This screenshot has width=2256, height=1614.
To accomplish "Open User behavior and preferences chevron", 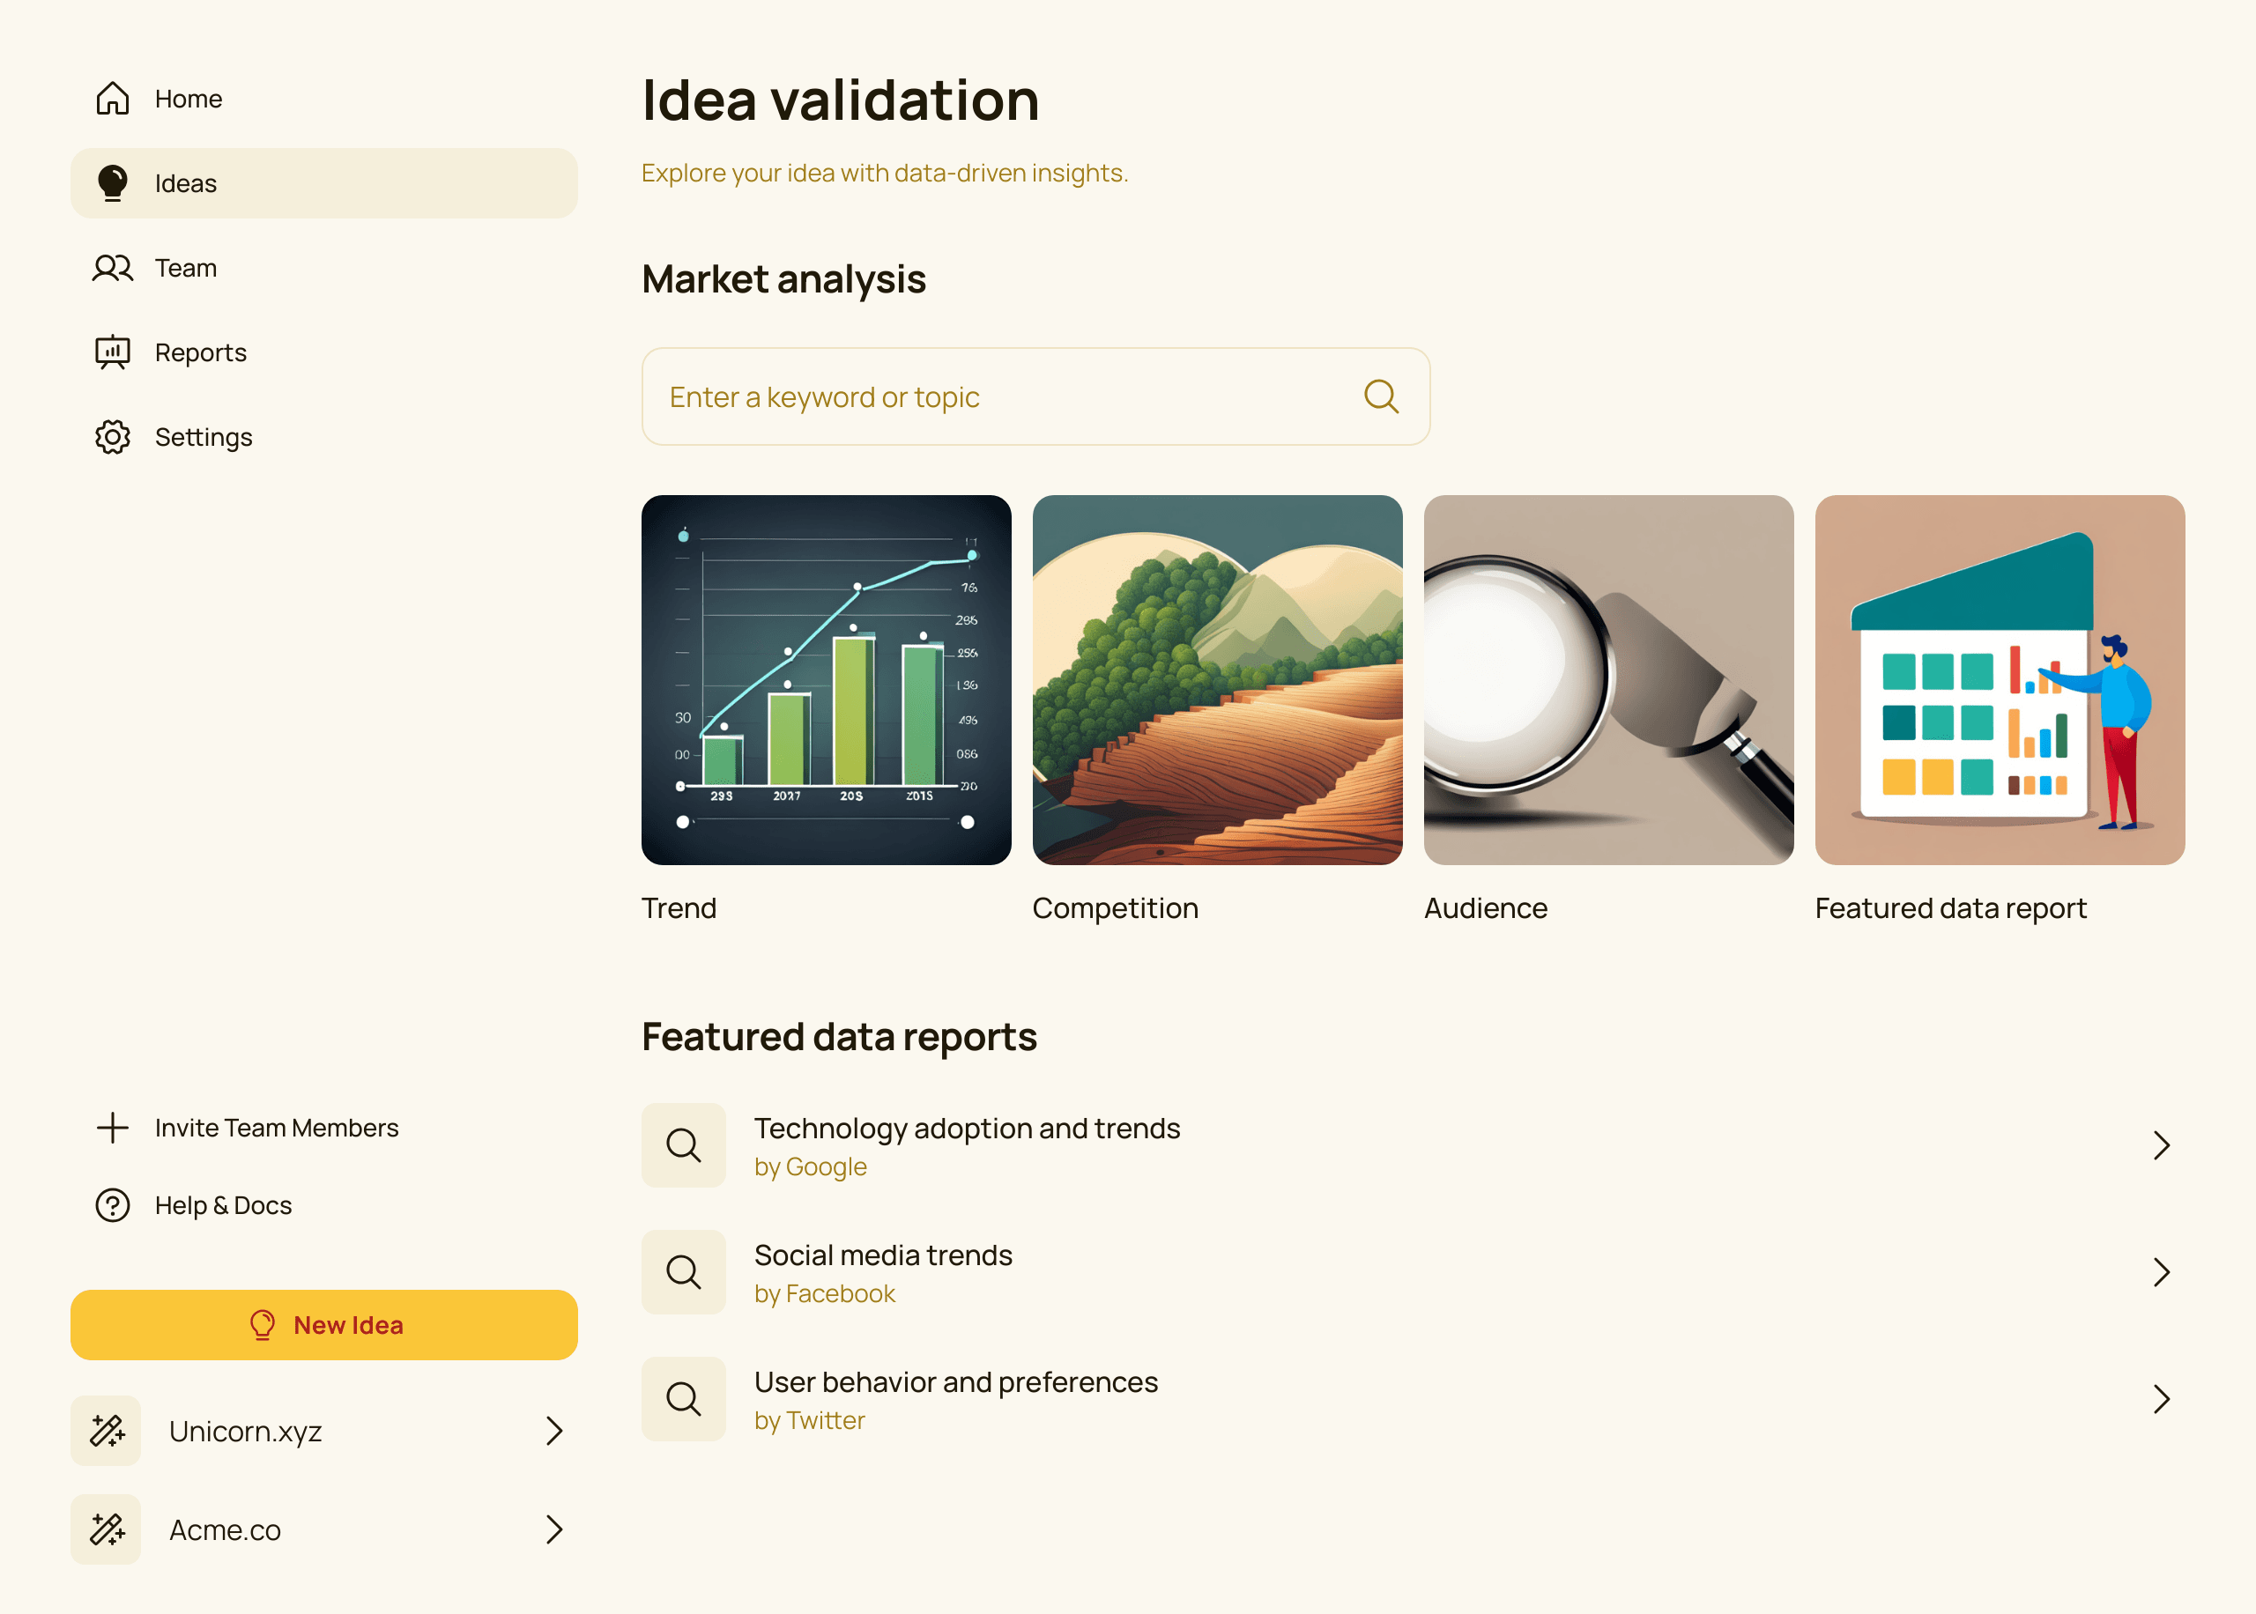I will (x=2161, y=1399).
